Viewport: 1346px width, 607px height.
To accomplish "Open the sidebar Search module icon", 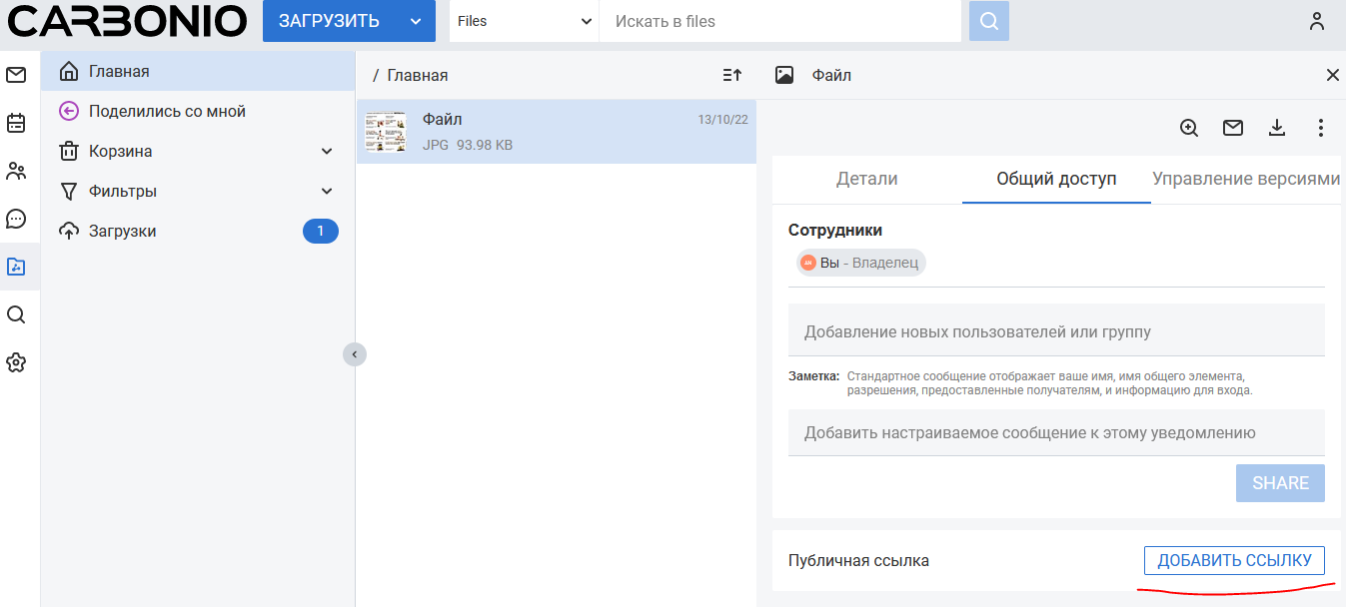I will (x=16, y=314).
